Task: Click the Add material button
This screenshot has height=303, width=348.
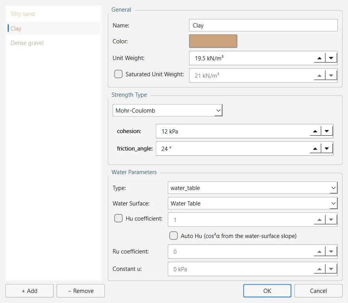Action: point(29,291)
